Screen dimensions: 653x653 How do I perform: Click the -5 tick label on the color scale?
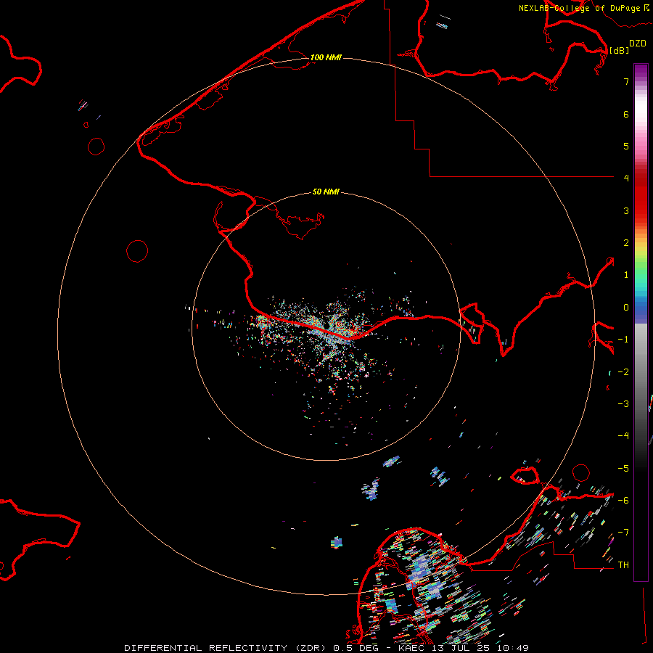point(623,469)
